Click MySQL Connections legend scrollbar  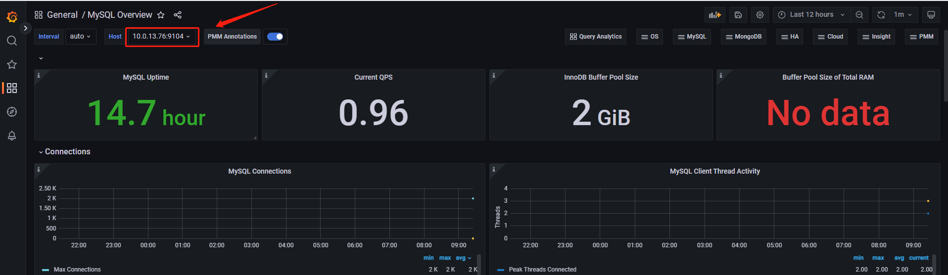479,264
